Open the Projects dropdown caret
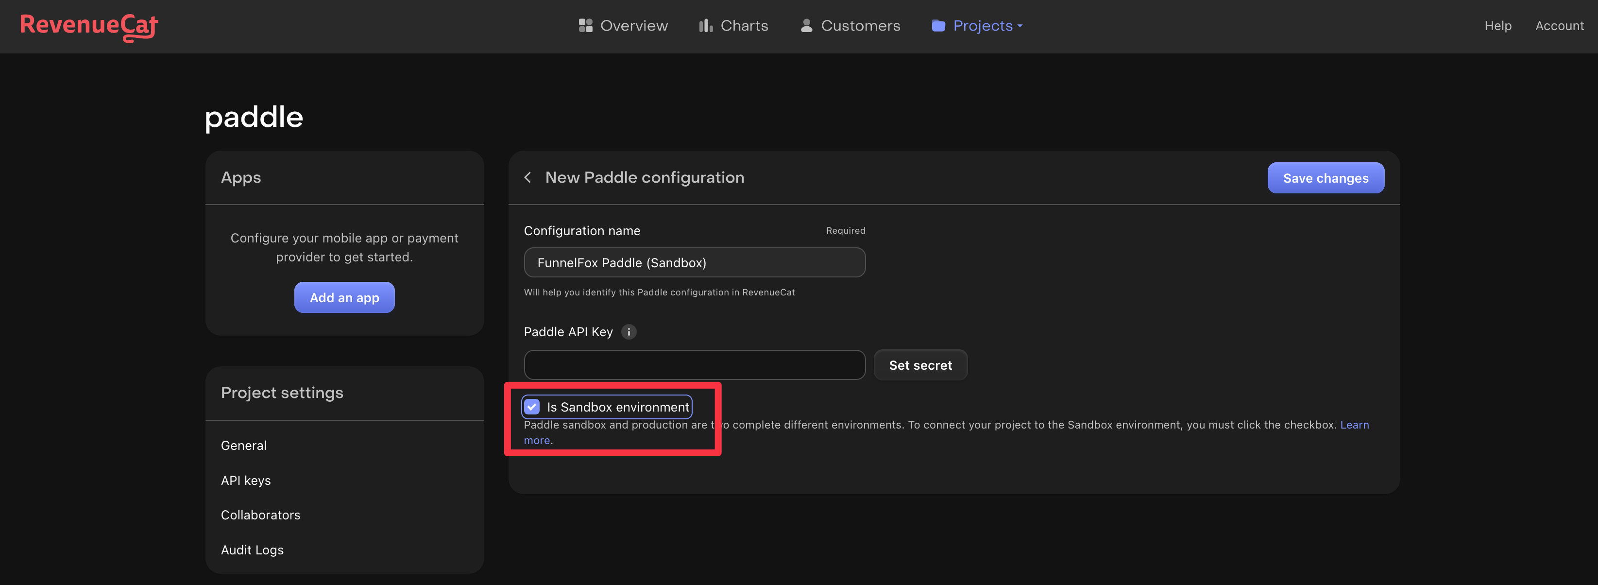Viewport: 1598px width, 585px height. [1020, 26]
